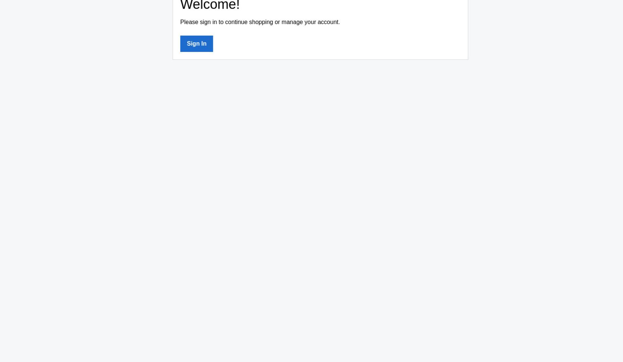The image size is (623, 362).
Task: Click the phrase 'sign in' within the sentence
Action: tap(208, 22)
